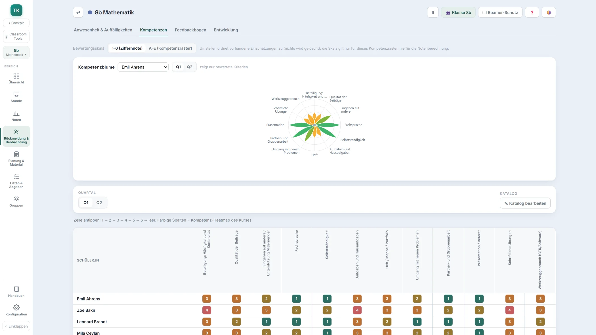The image size is (596, 335).
Task: Click the Fachsprache column header
Action: click(297, 241)
